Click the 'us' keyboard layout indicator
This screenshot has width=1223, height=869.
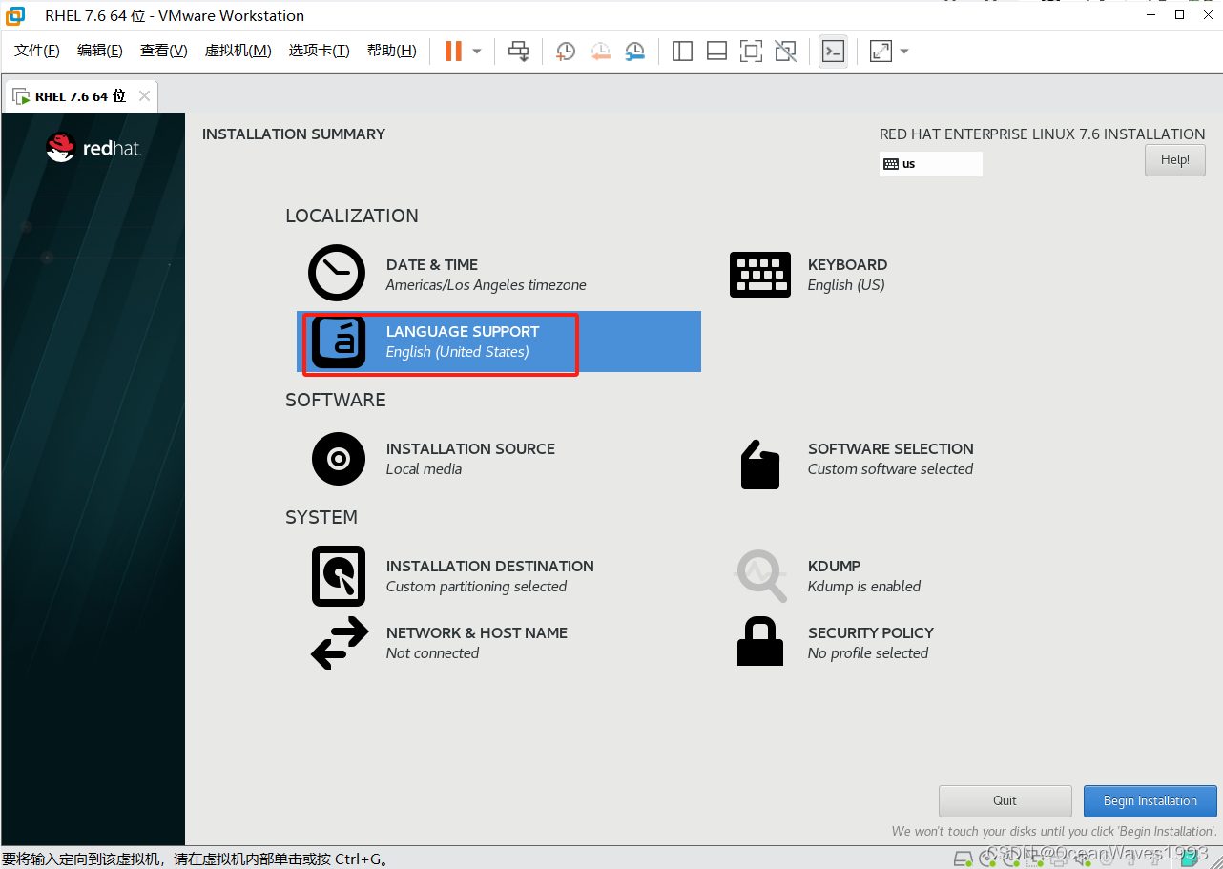(x=930, y=164)
